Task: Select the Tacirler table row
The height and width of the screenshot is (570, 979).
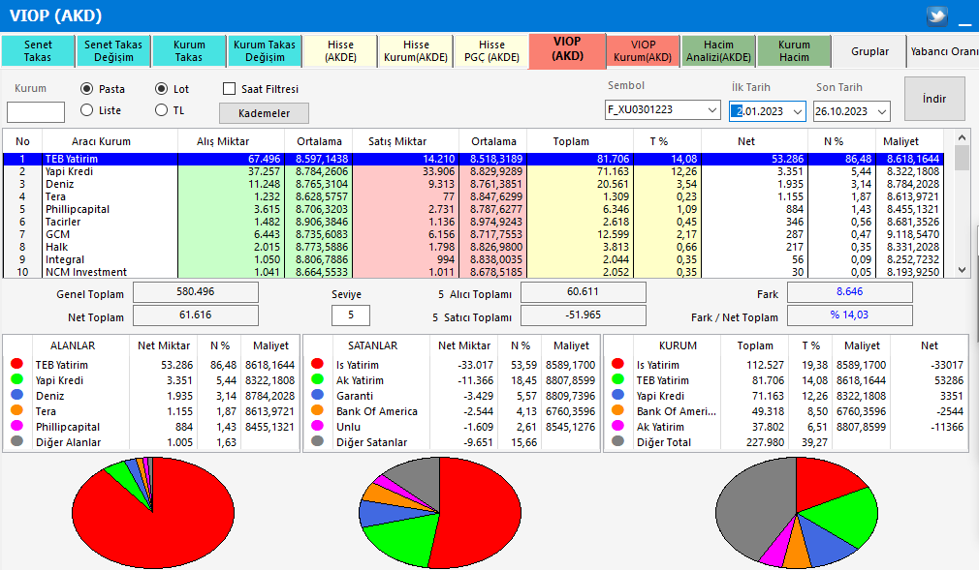Action: tap(473, 222)
